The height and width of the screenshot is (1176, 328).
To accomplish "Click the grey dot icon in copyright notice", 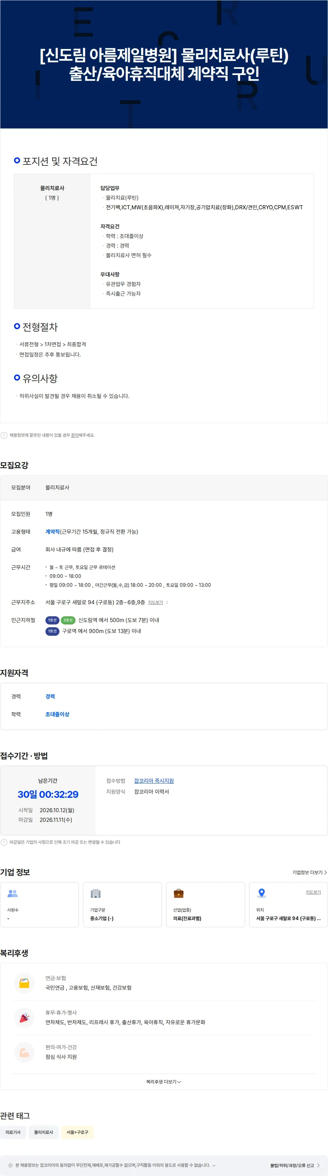I will 11,1165.
